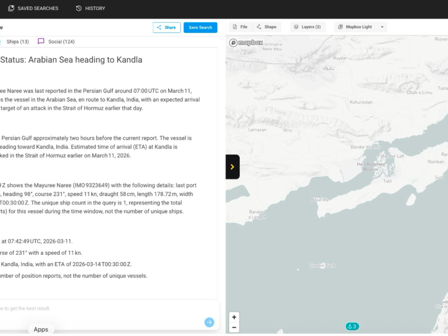This screenshot has height=336, width=448.
Task: Click the dropdown arrow beside Mapbox Light
Action: (x=382, y=27)
